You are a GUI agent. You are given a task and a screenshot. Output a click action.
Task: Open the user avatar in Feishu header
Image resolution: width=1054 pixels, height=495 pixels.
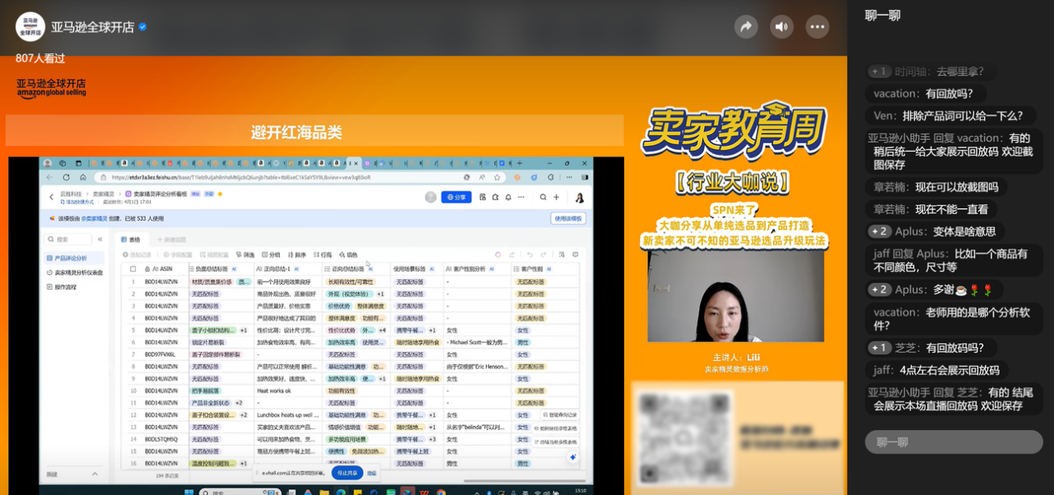[580, 197]
